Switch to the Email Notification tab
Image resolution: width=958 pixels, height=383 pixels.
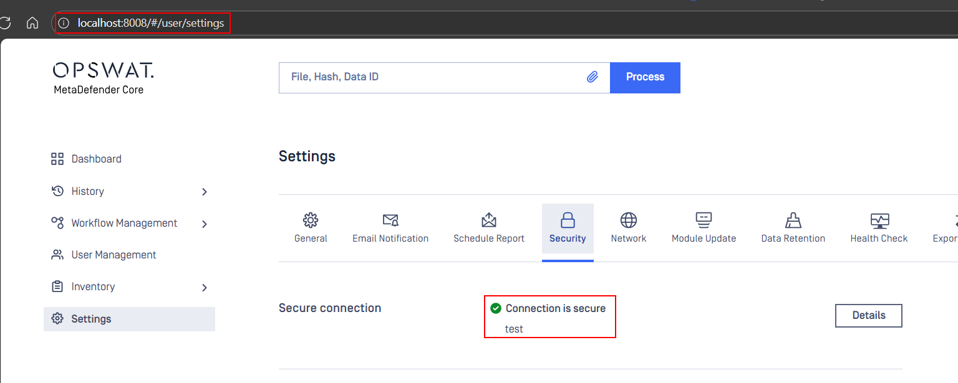[x=390, y=229]
